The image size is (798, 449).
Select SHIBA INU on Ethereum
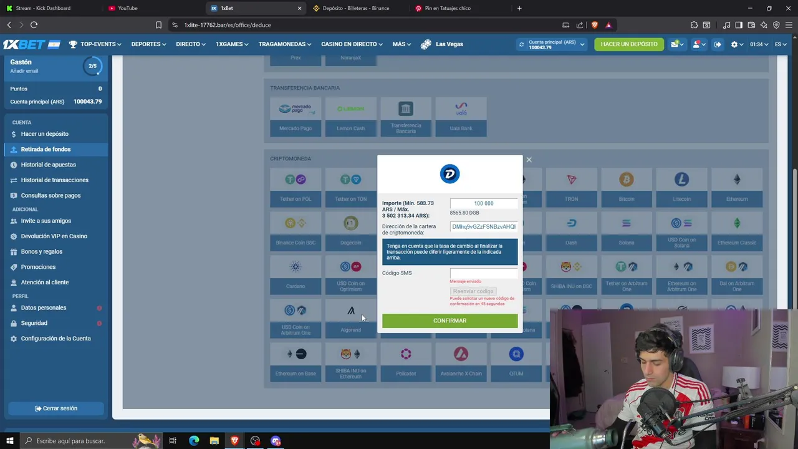(350, 362)
